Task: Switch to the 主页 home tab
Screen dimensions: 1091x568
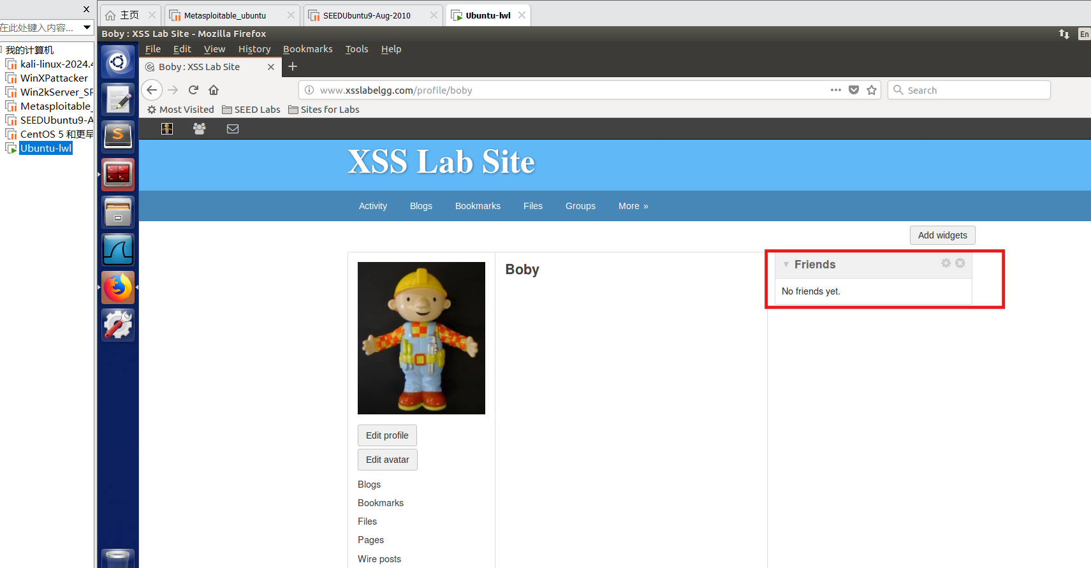Action: pos(129,15)
